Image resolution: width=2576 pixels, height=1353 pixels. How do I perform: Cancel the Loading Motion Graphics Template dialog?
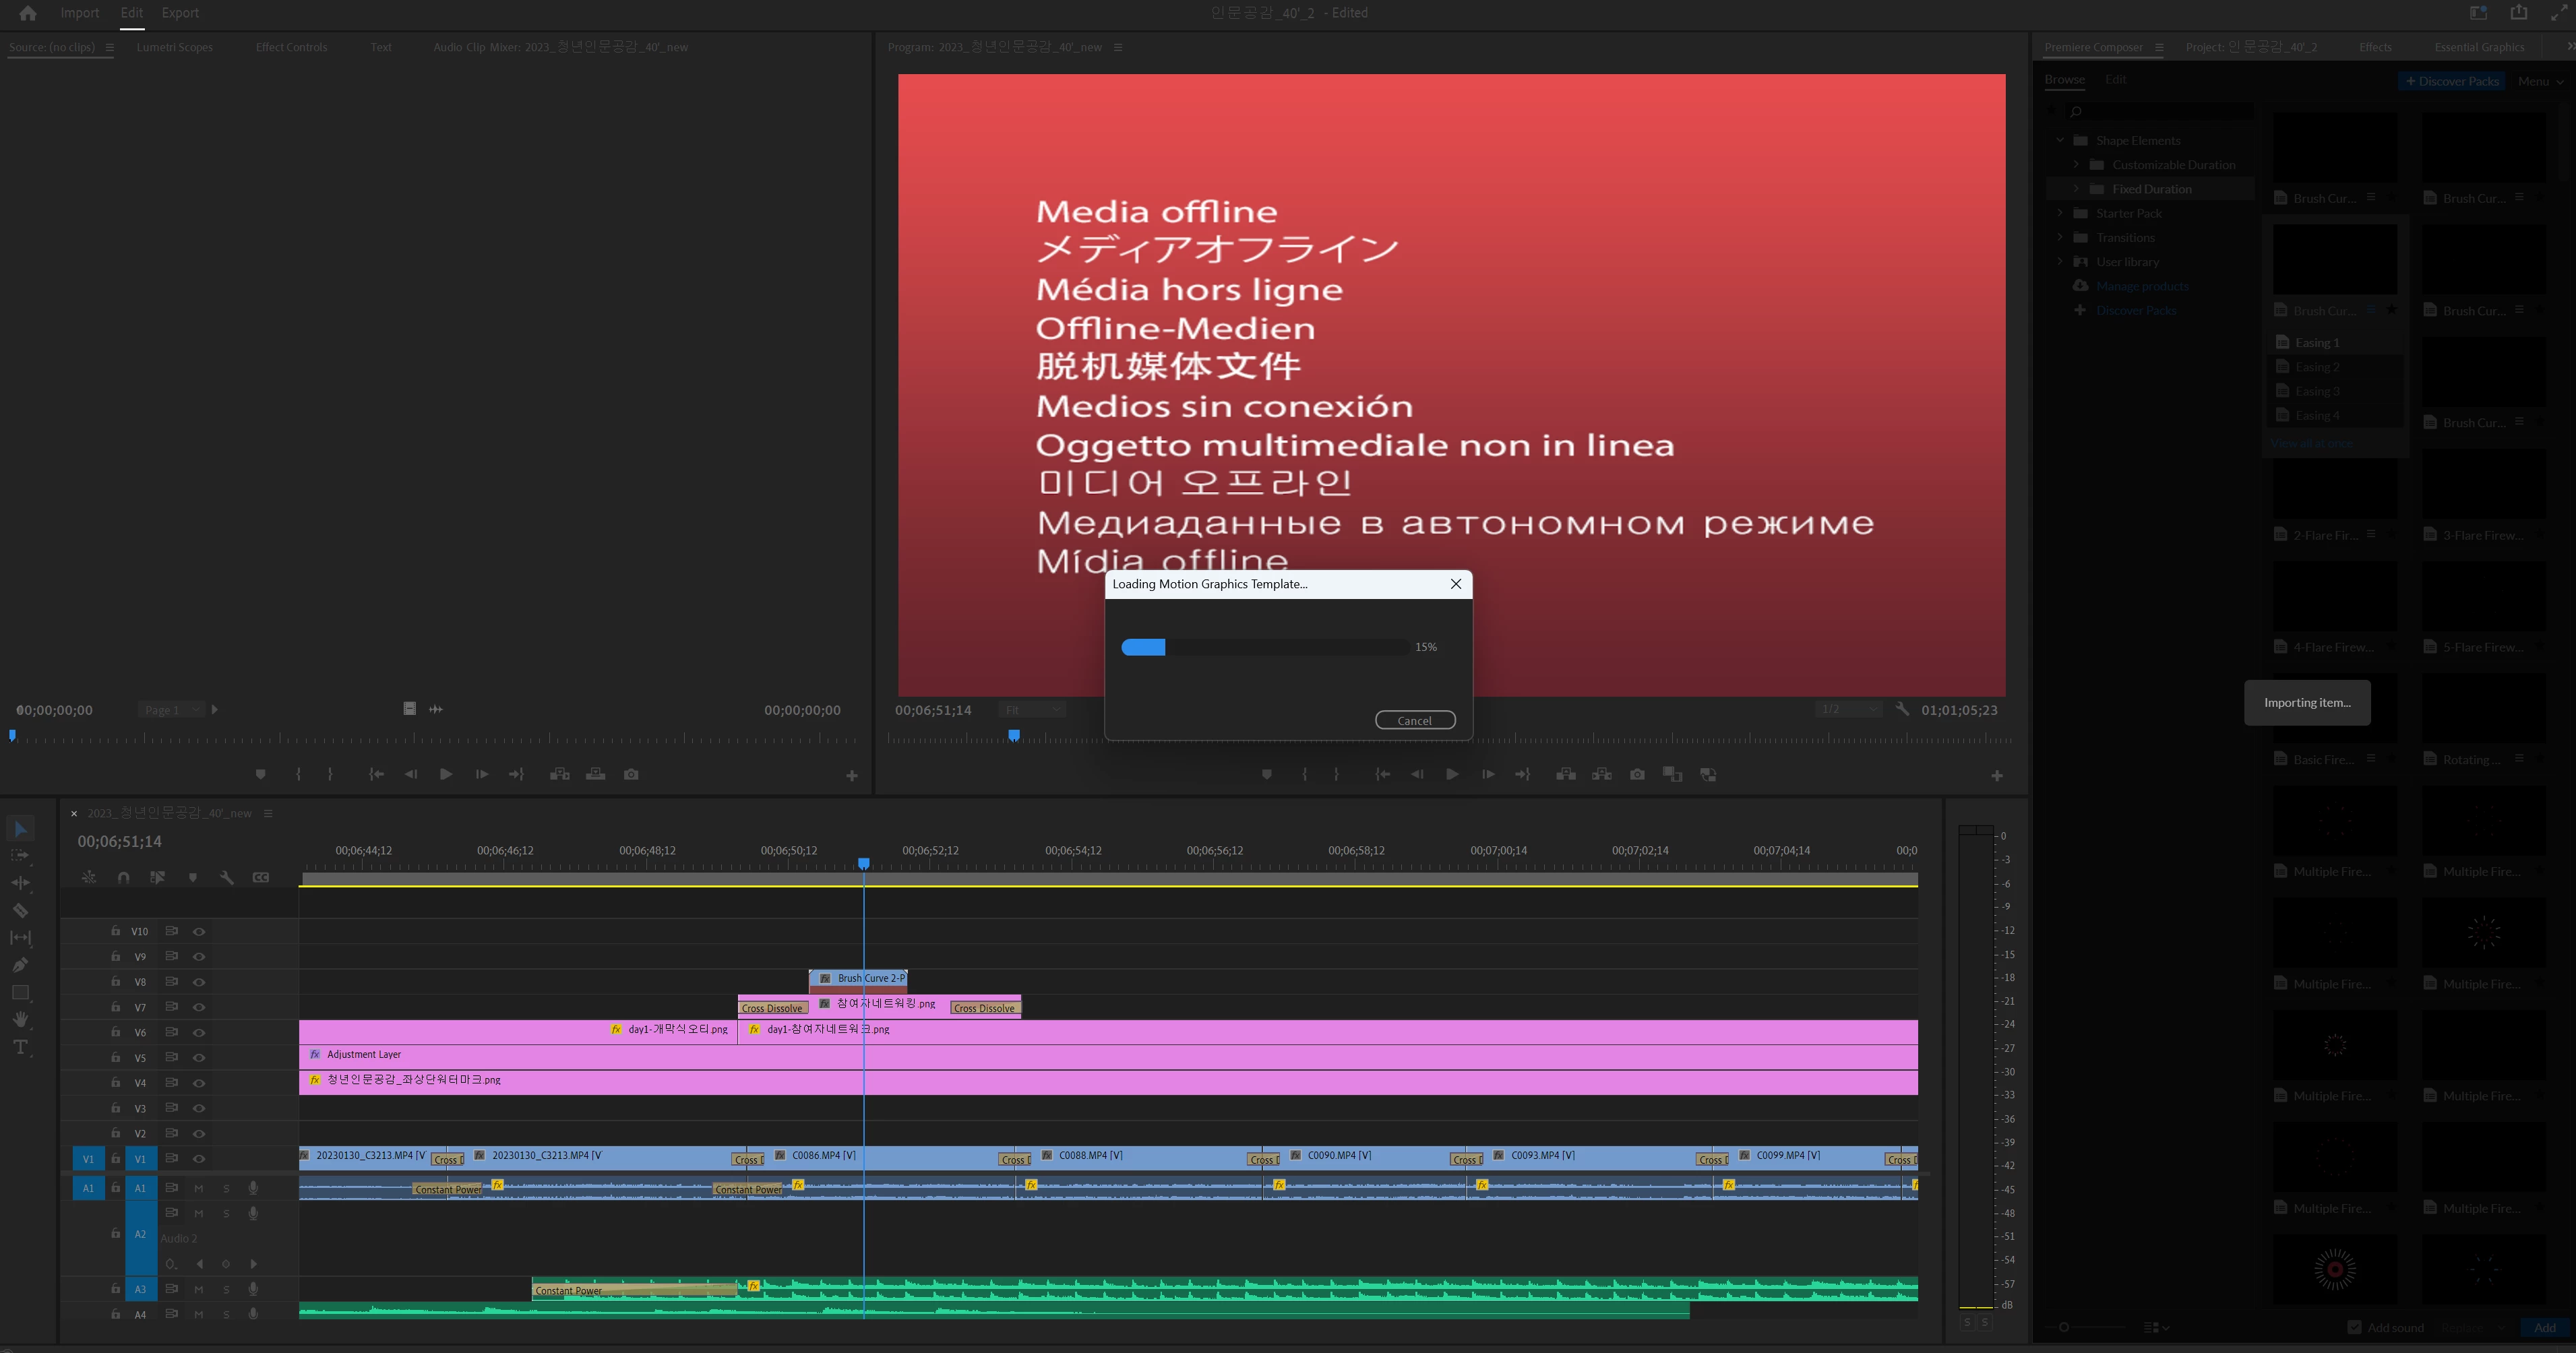1414,720
